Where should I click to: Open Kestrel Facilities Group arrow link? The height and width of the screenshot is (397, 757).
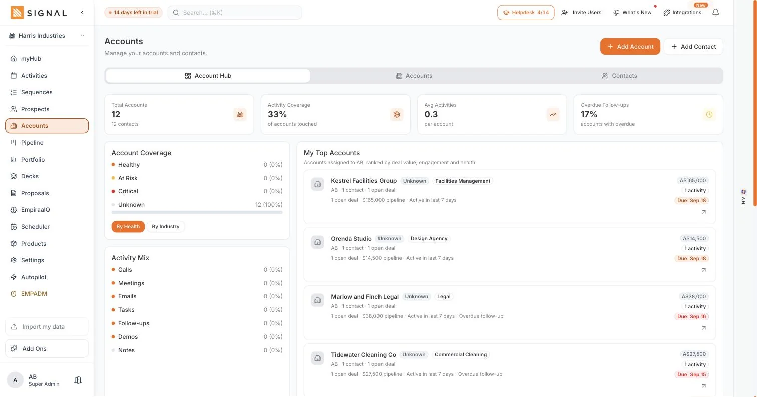pos(704,212)
